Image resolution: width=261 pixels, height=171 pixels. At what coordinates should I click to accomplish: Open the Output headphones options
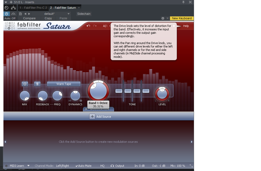pyautogui.click(x=118, y=166)
